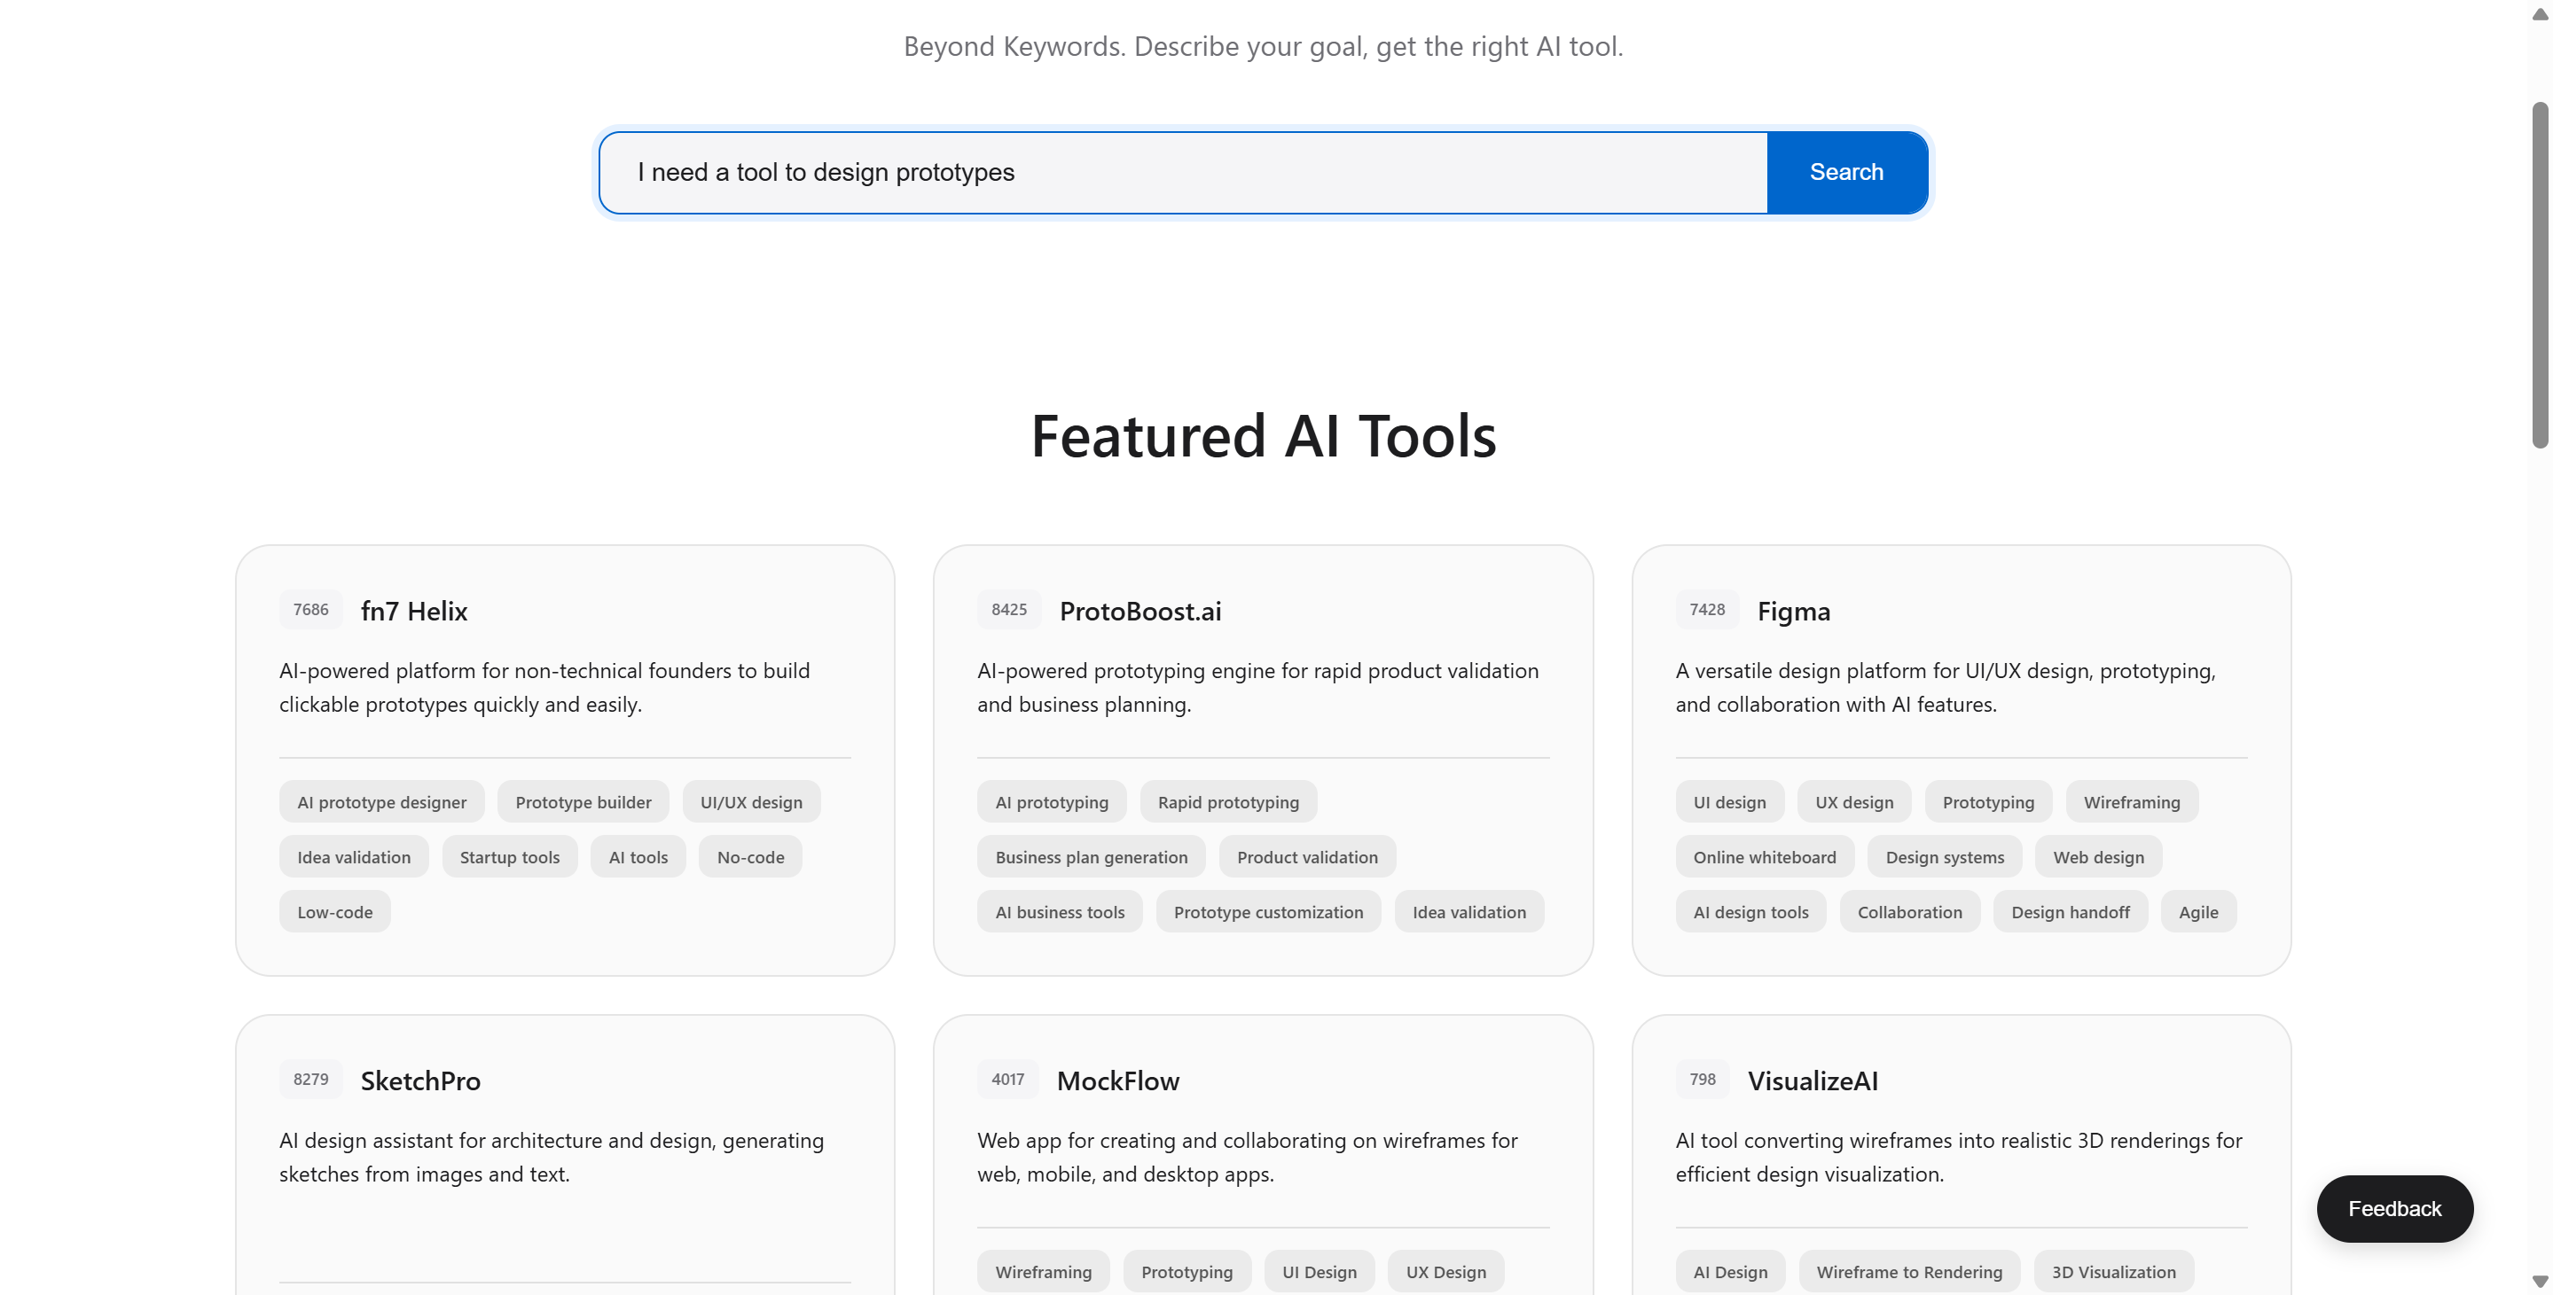Screen dimensions: 2553x1295
Task: Click the MockFlow description text
Action: coord(1248,1157)
